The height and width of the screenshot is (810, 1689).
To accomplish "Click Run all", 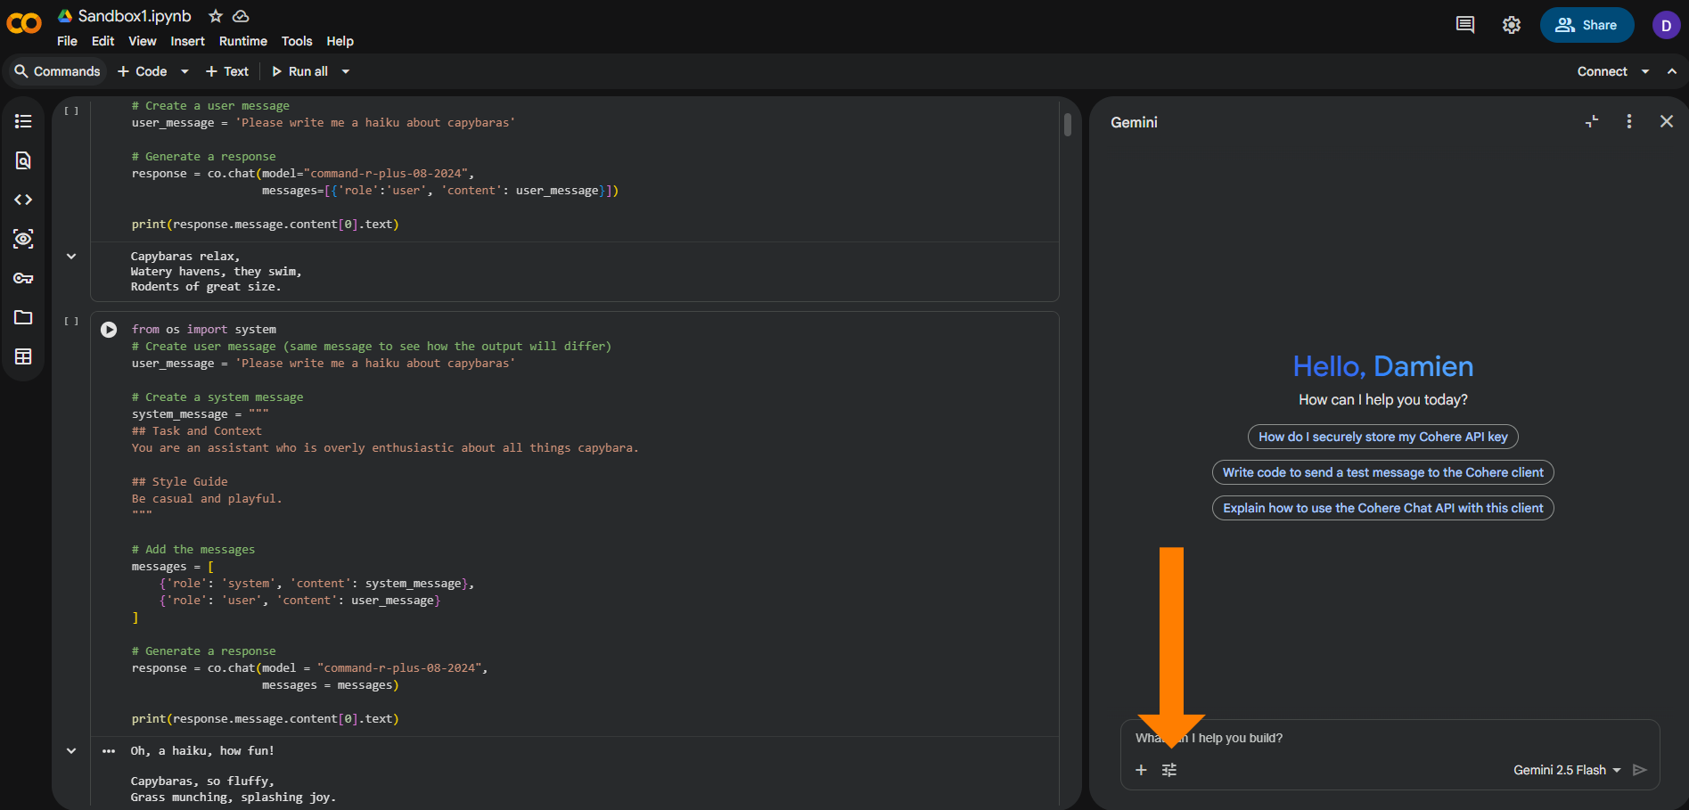I will pyautogui.click(x=300, y=71).
